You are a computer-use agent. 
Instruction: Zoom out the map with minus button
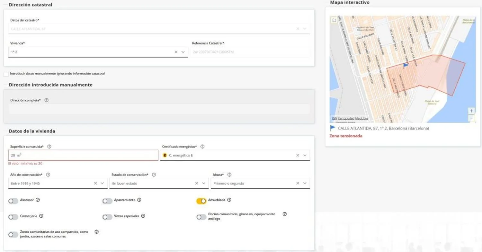click(471, 118)
